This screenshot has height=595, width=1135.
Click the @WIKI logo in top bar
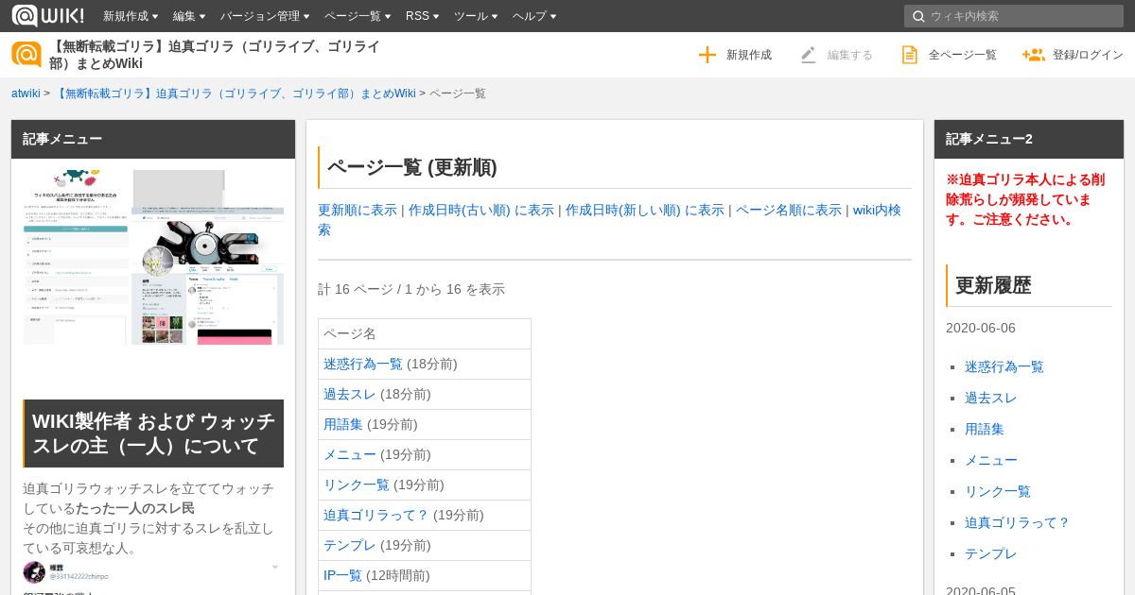(x=47, y=15)
